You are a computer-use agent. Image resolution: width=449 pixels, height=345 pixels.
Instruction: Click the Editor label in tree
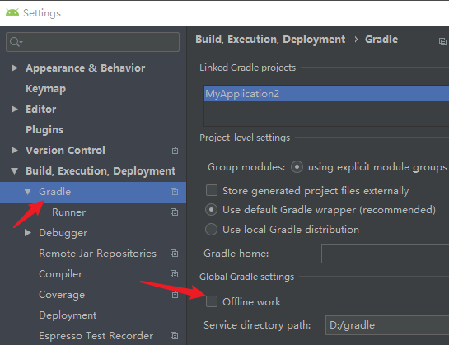[x=41, y=109]
